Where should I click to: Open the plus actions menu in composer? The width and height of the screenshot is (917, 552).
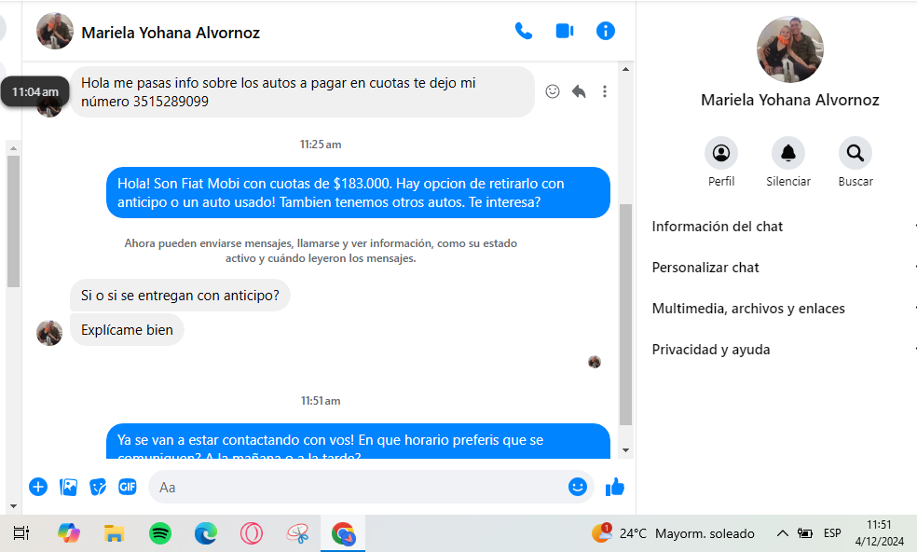tap(38, 487)
